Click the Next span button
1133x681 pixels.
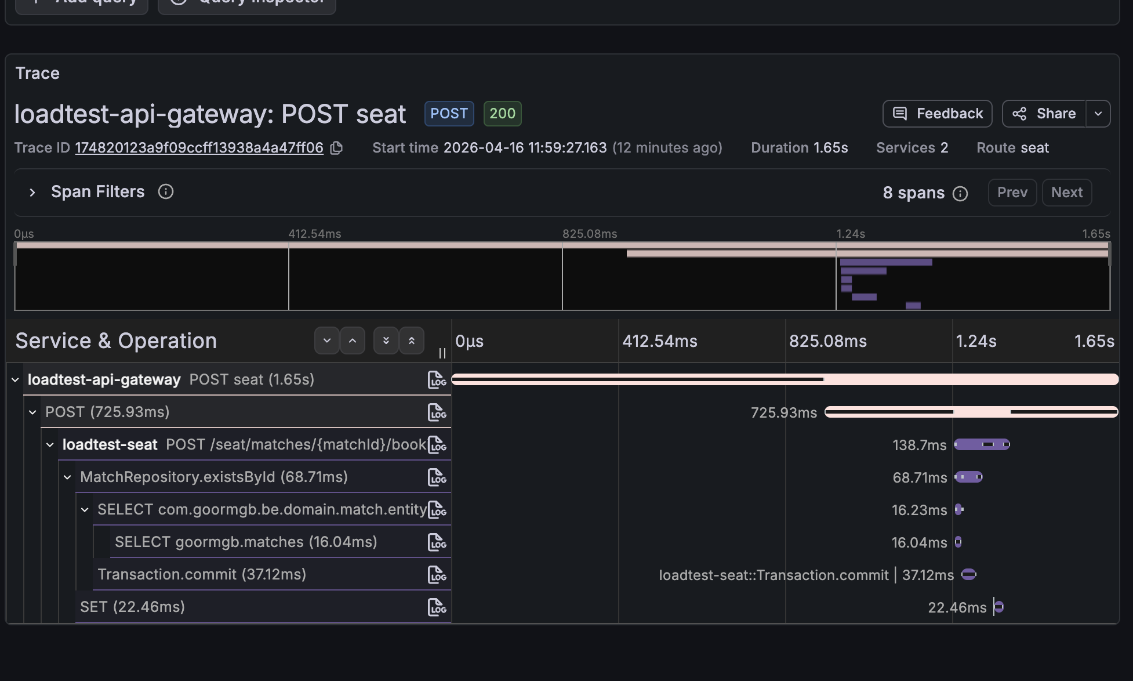1066,193
